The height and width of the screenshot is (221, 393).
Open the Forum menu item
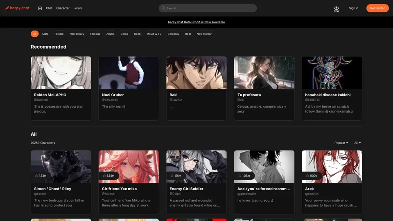click(x=78, y=8)
